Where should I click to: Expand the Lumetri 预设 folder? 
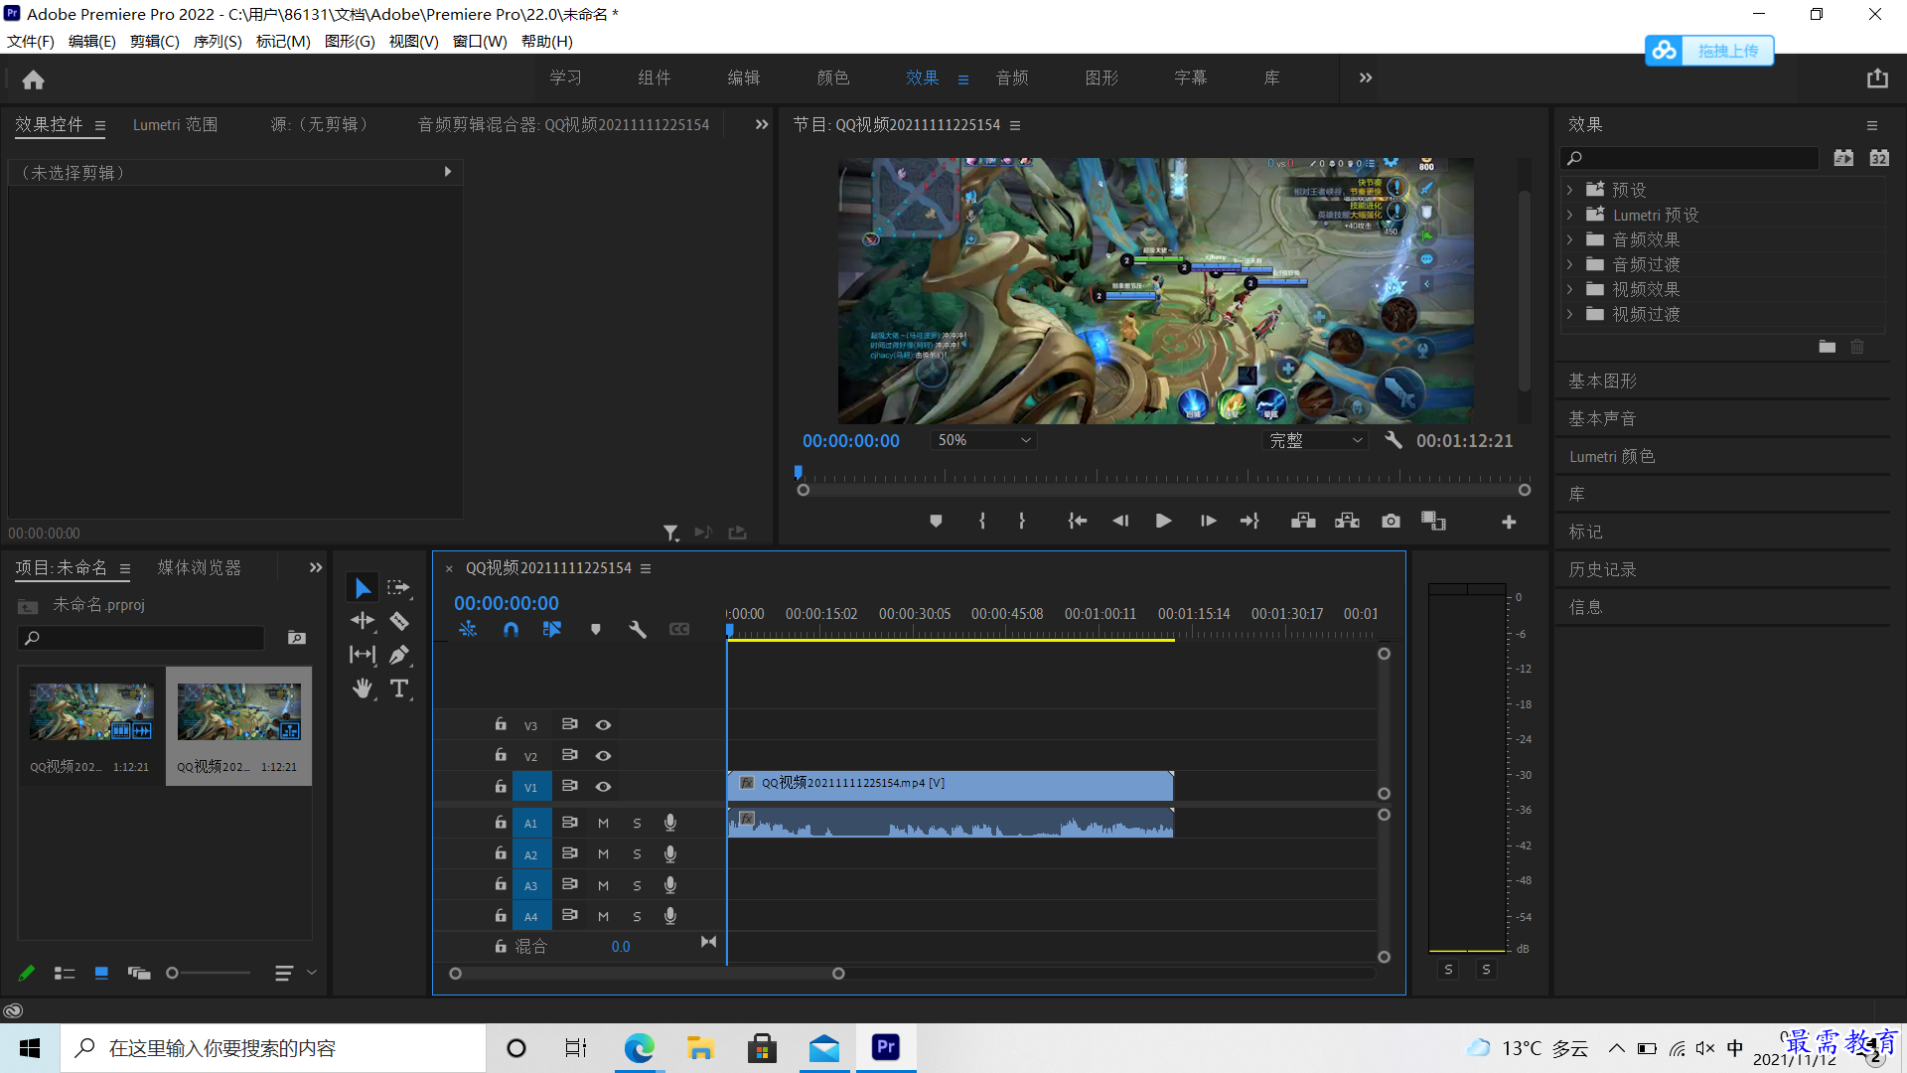(1569, 215)
